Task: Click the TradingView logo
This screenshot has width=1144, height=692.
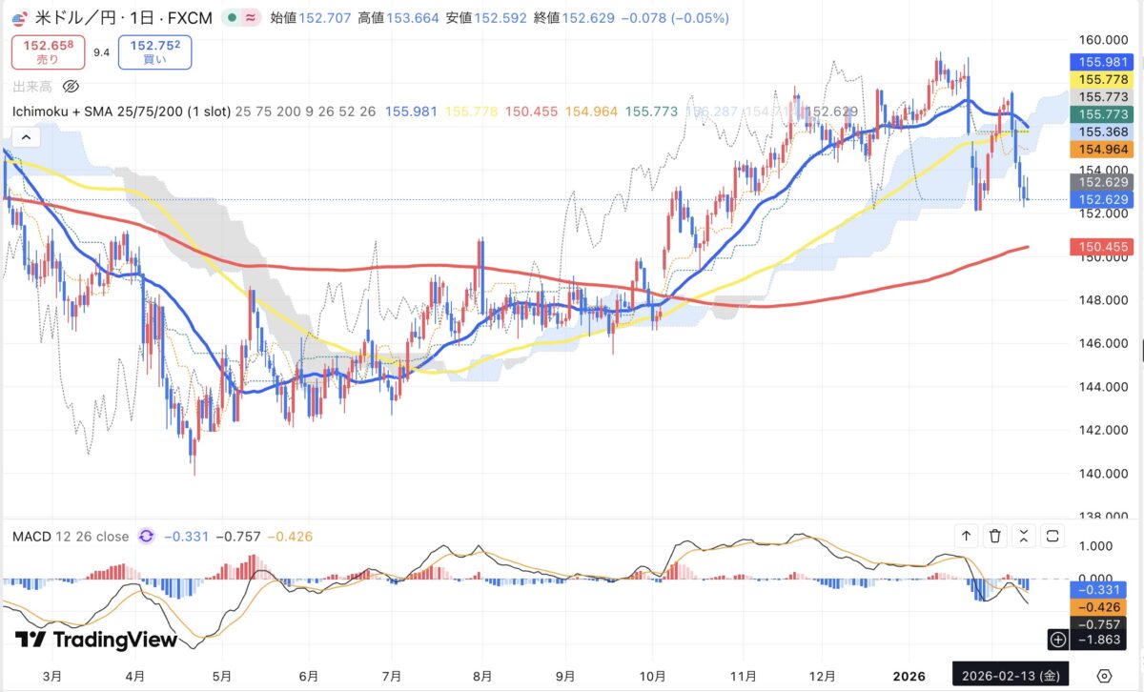Action: click(96, 640)
